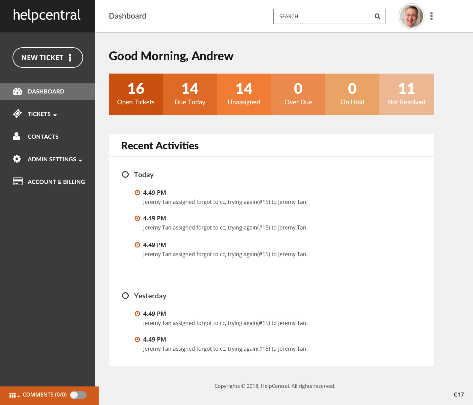This screenshot has height=405, width=473.
Task: Click the light Not Resolved tile
Action: 406,94
